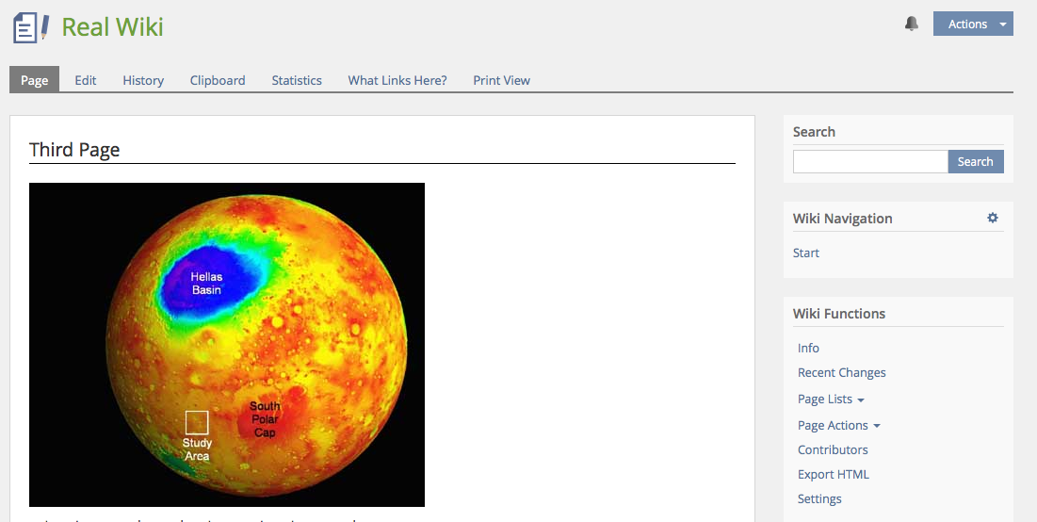Click Export HTML link
Screen dimensions: 1037x522
pyautogui.click(x=833, y=475)
